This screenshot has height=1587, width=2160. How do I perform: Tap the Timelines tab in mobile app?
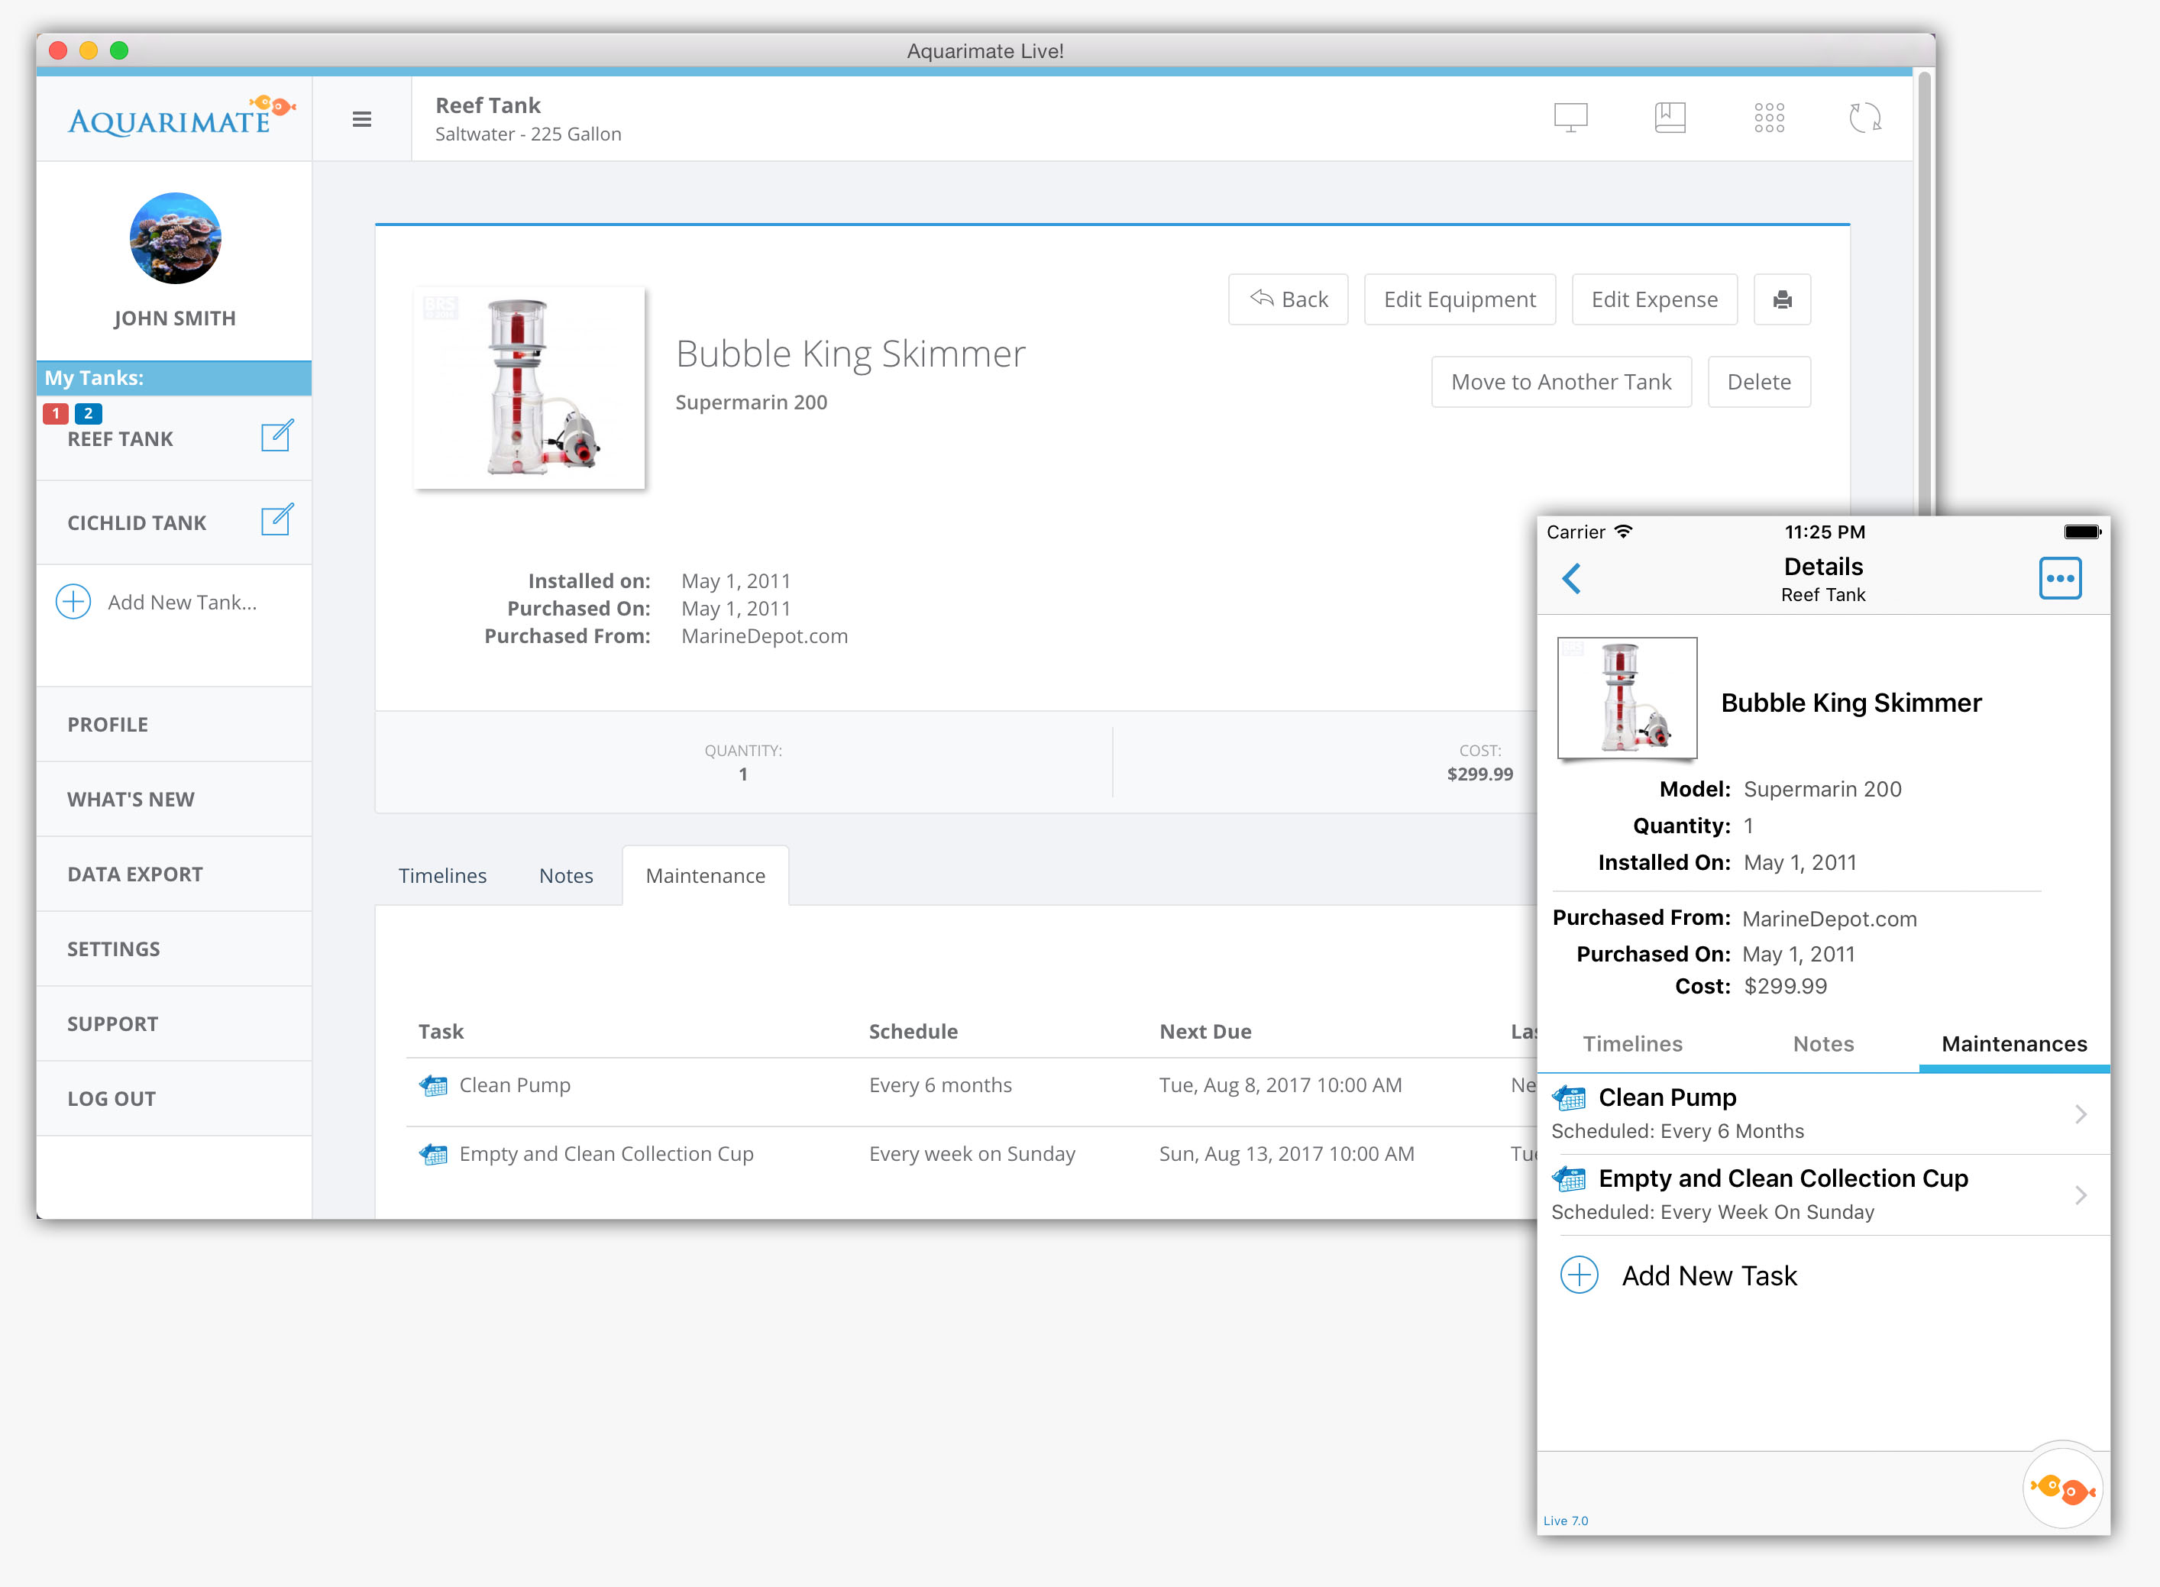pyautogui.click(x=1632, y=1044)
